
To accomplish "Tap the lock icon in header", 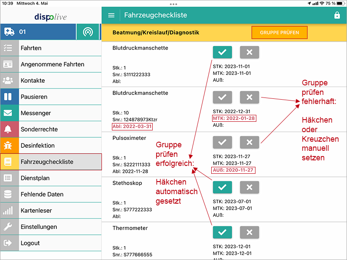I will [337, 15].
